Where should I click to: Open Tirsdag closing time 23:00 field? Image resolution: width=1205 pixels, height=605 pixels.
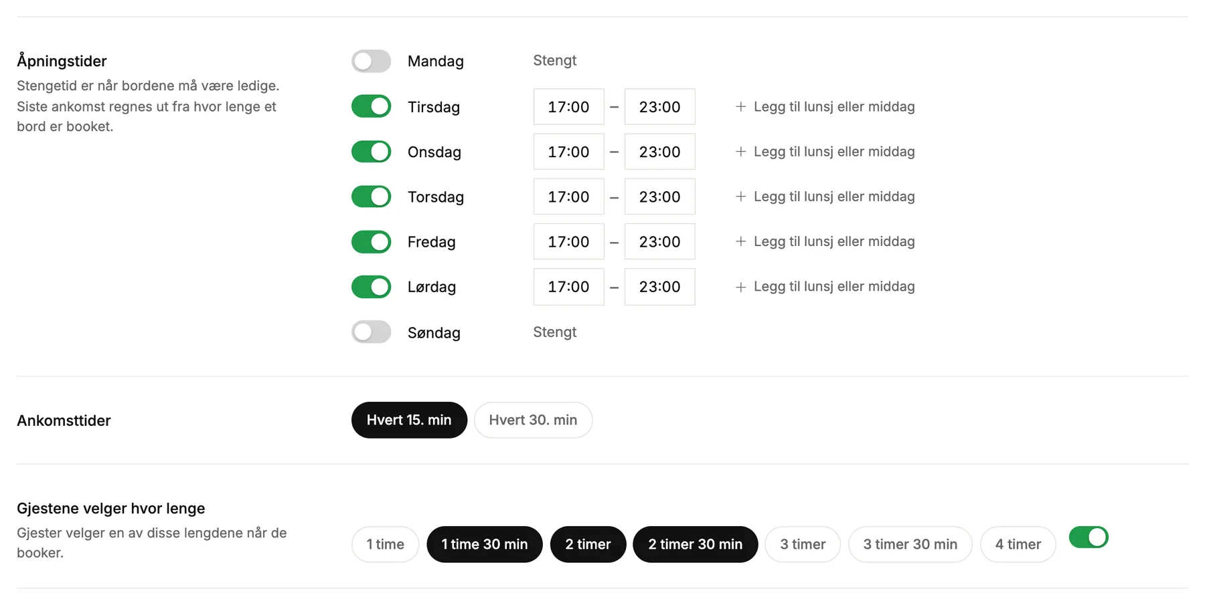click(x=659, y=106)
